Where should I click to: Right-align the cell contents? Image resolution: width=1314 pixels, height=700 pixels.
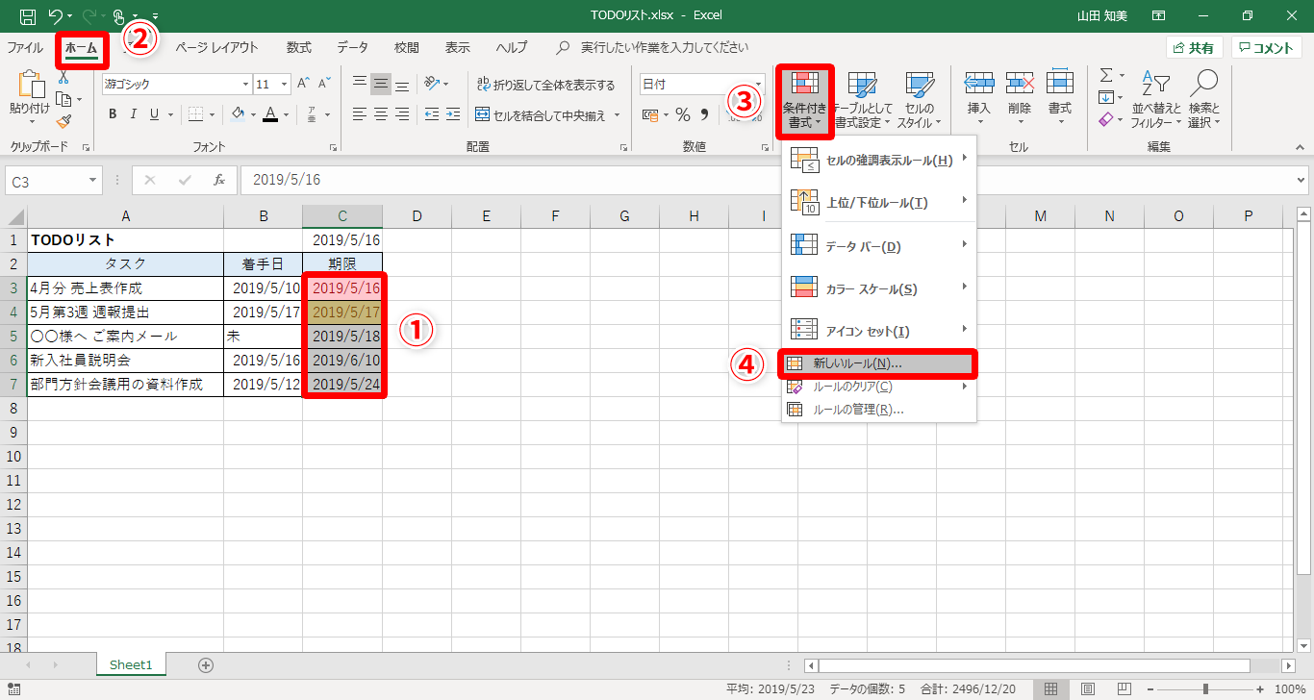403,115
